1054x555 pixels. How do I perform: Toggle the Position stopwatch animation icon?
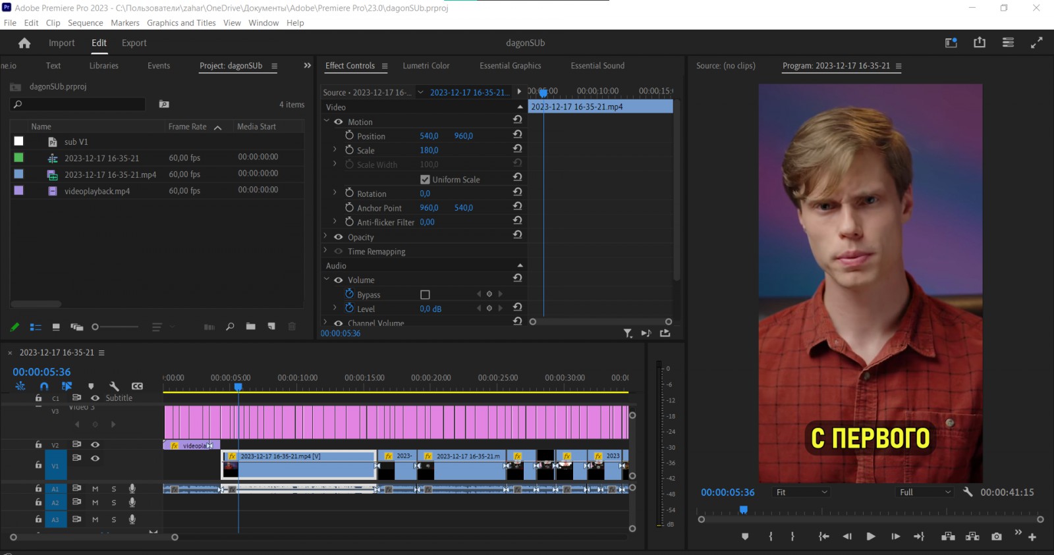coord(349,136)
